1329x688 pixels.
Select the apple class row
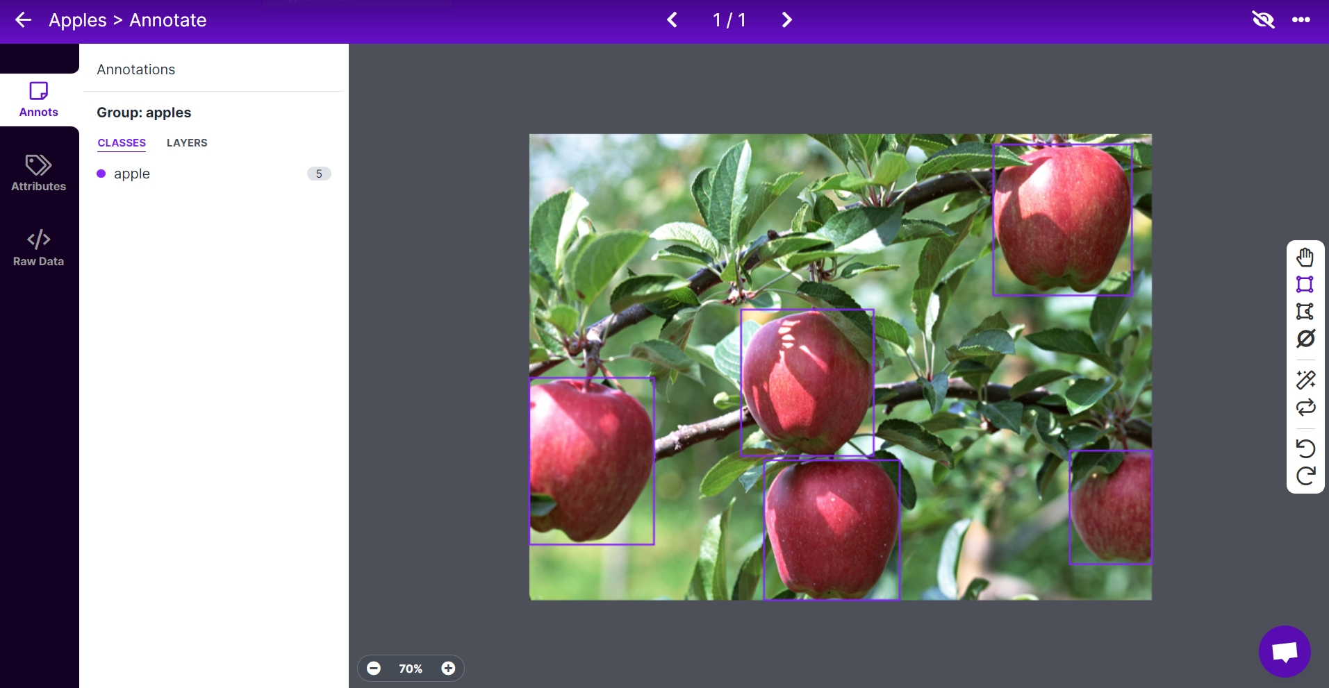(214, 174)
